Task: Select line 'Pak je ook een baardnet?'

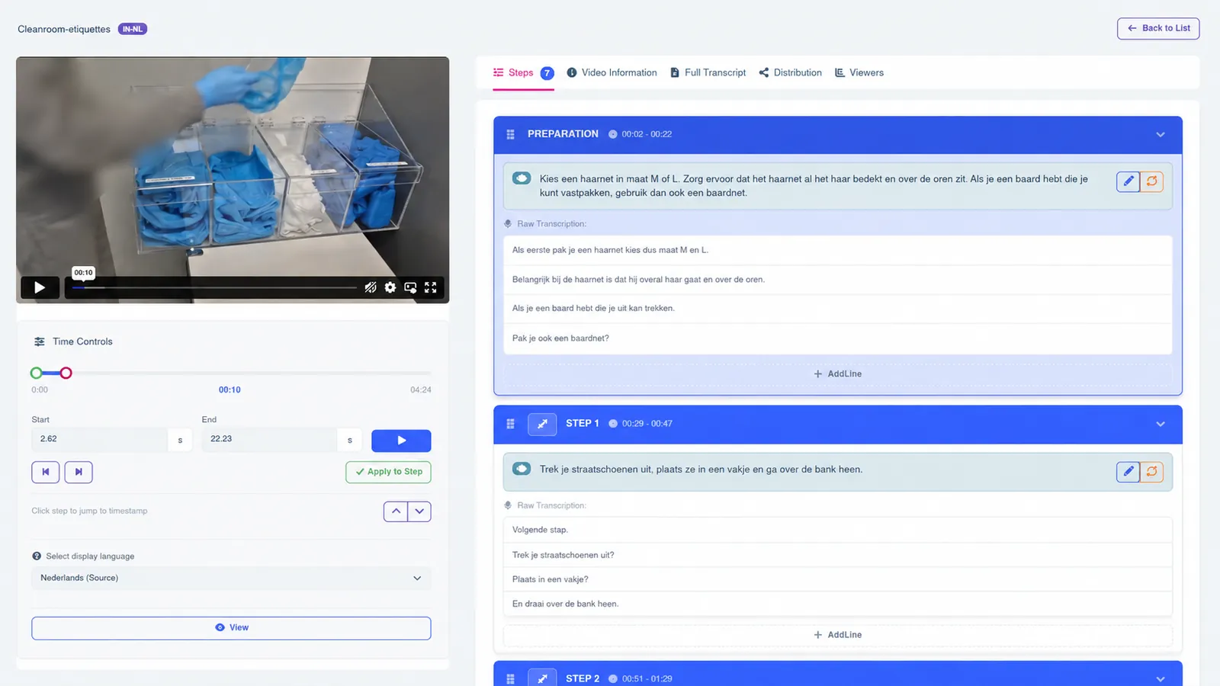Action: click(837, 338)
